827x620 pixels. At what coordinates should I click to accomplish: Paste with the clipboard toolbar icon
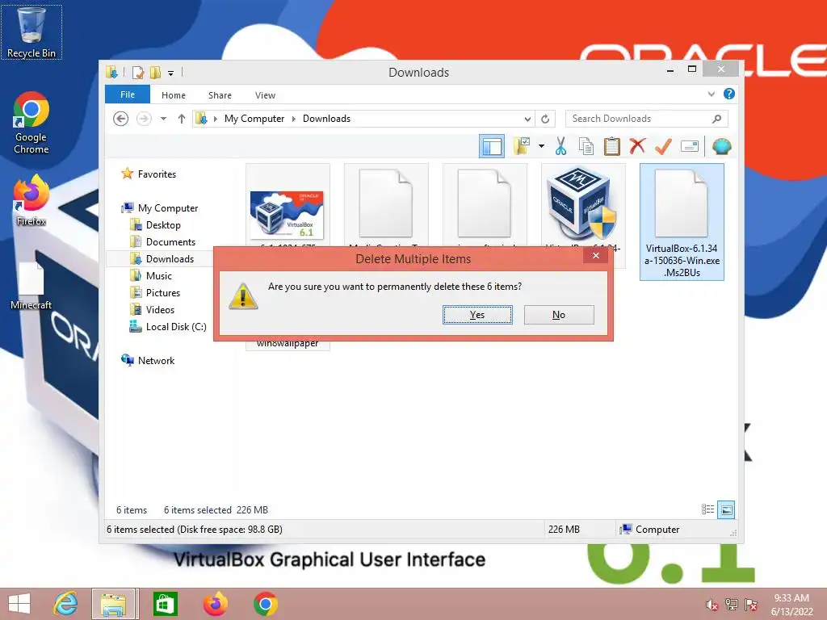(x=612, y=146)
